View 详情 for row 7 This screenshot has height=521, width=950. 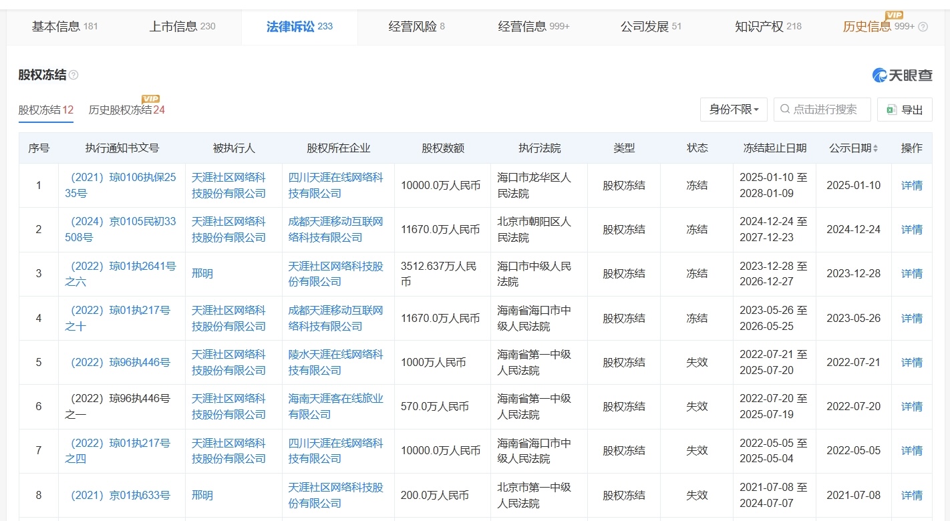pos(912,451)
